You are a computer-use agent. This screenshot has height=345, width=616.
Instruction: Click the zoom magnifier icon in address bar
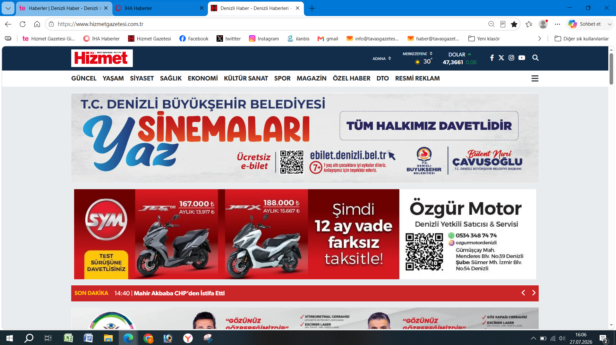tap(491, 24)
